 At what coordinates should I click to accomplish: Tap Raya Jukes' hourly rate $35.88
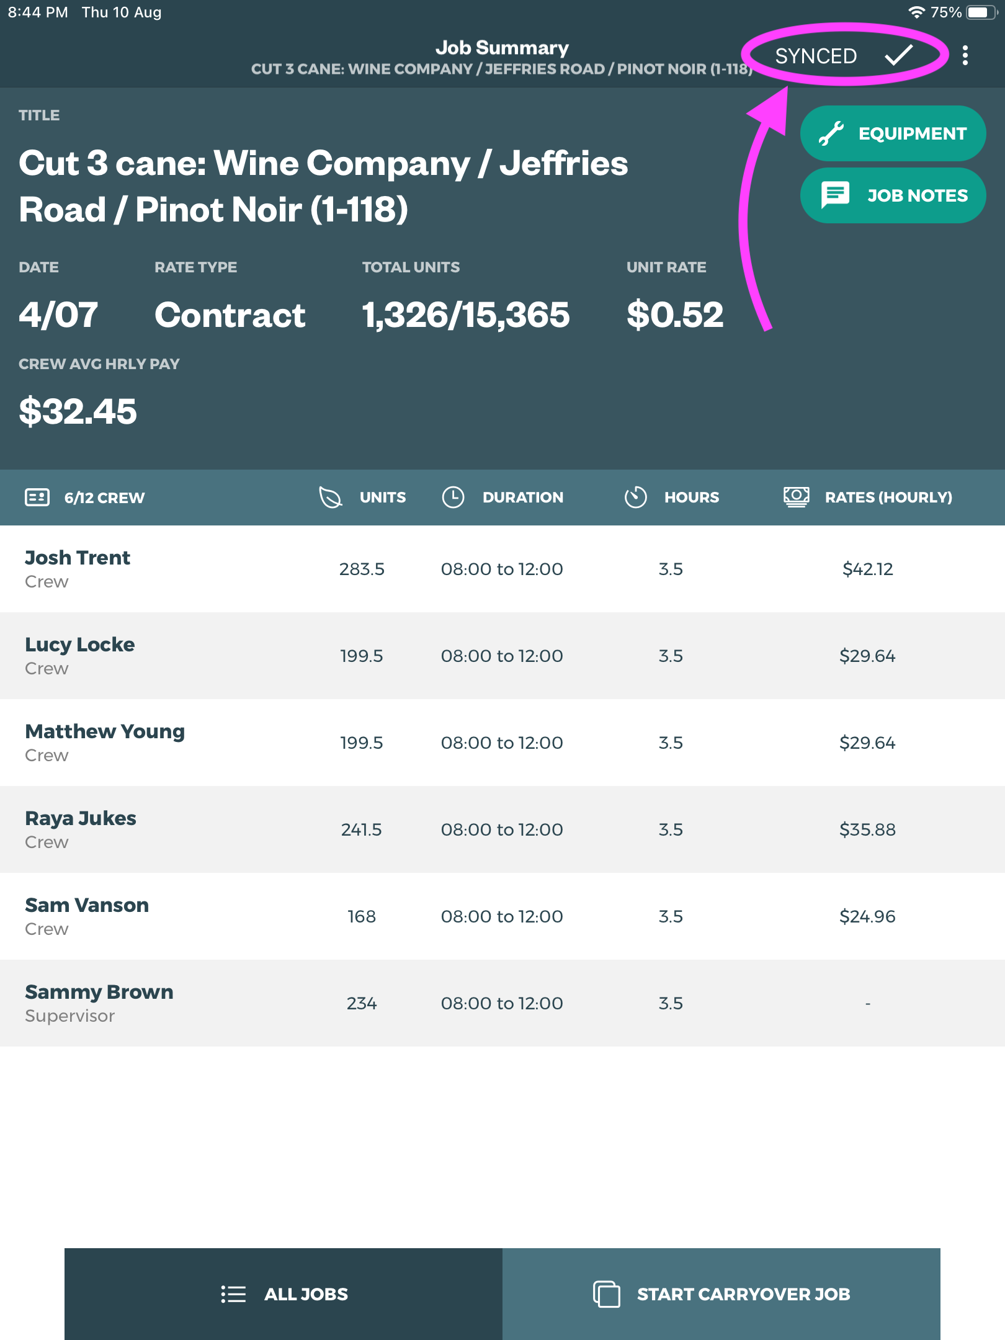[867, 829]
